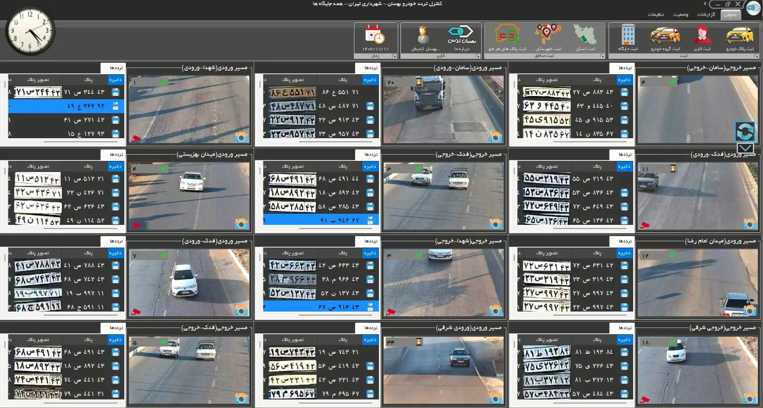Open ثبت جایگاه (register station) building icon
Viewport: 763px width, 408px height.
click(x=628, y=38)
